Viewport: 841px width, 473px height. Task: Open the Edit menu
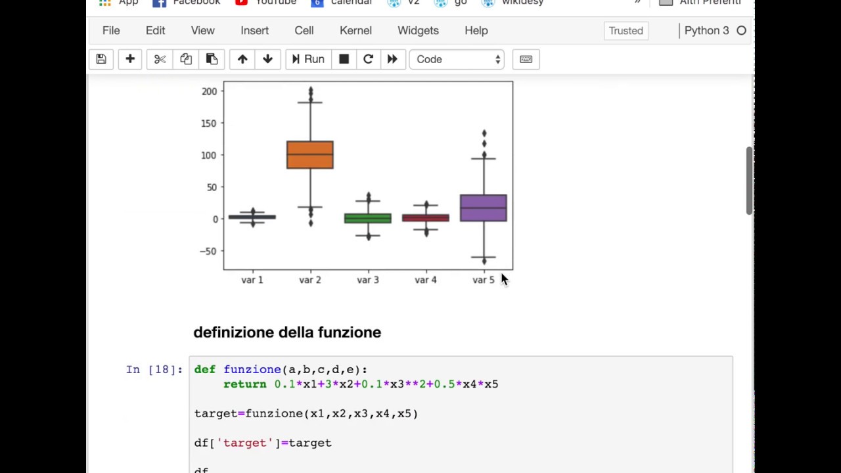pyautogui.click(x=155, y=30)
